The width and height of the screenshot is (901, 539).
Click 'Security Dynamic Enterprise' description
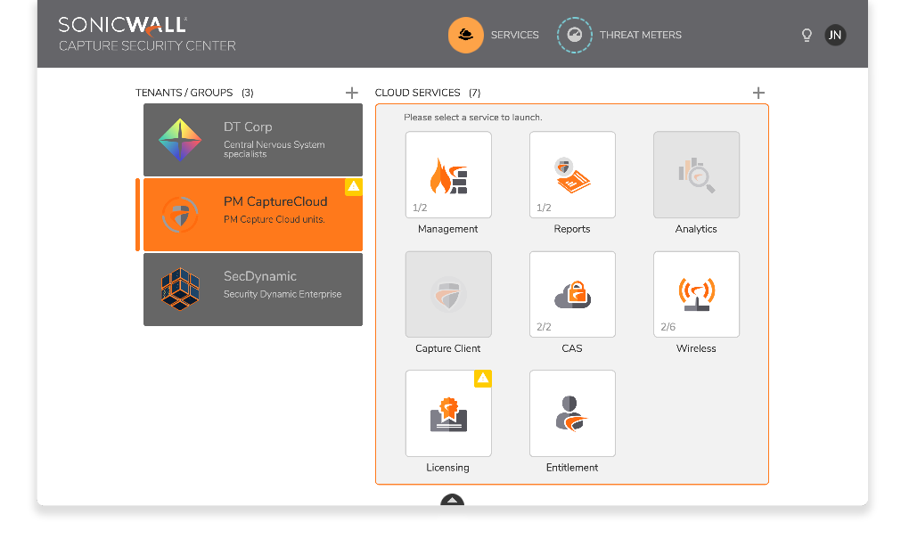(x=283, y=294)
